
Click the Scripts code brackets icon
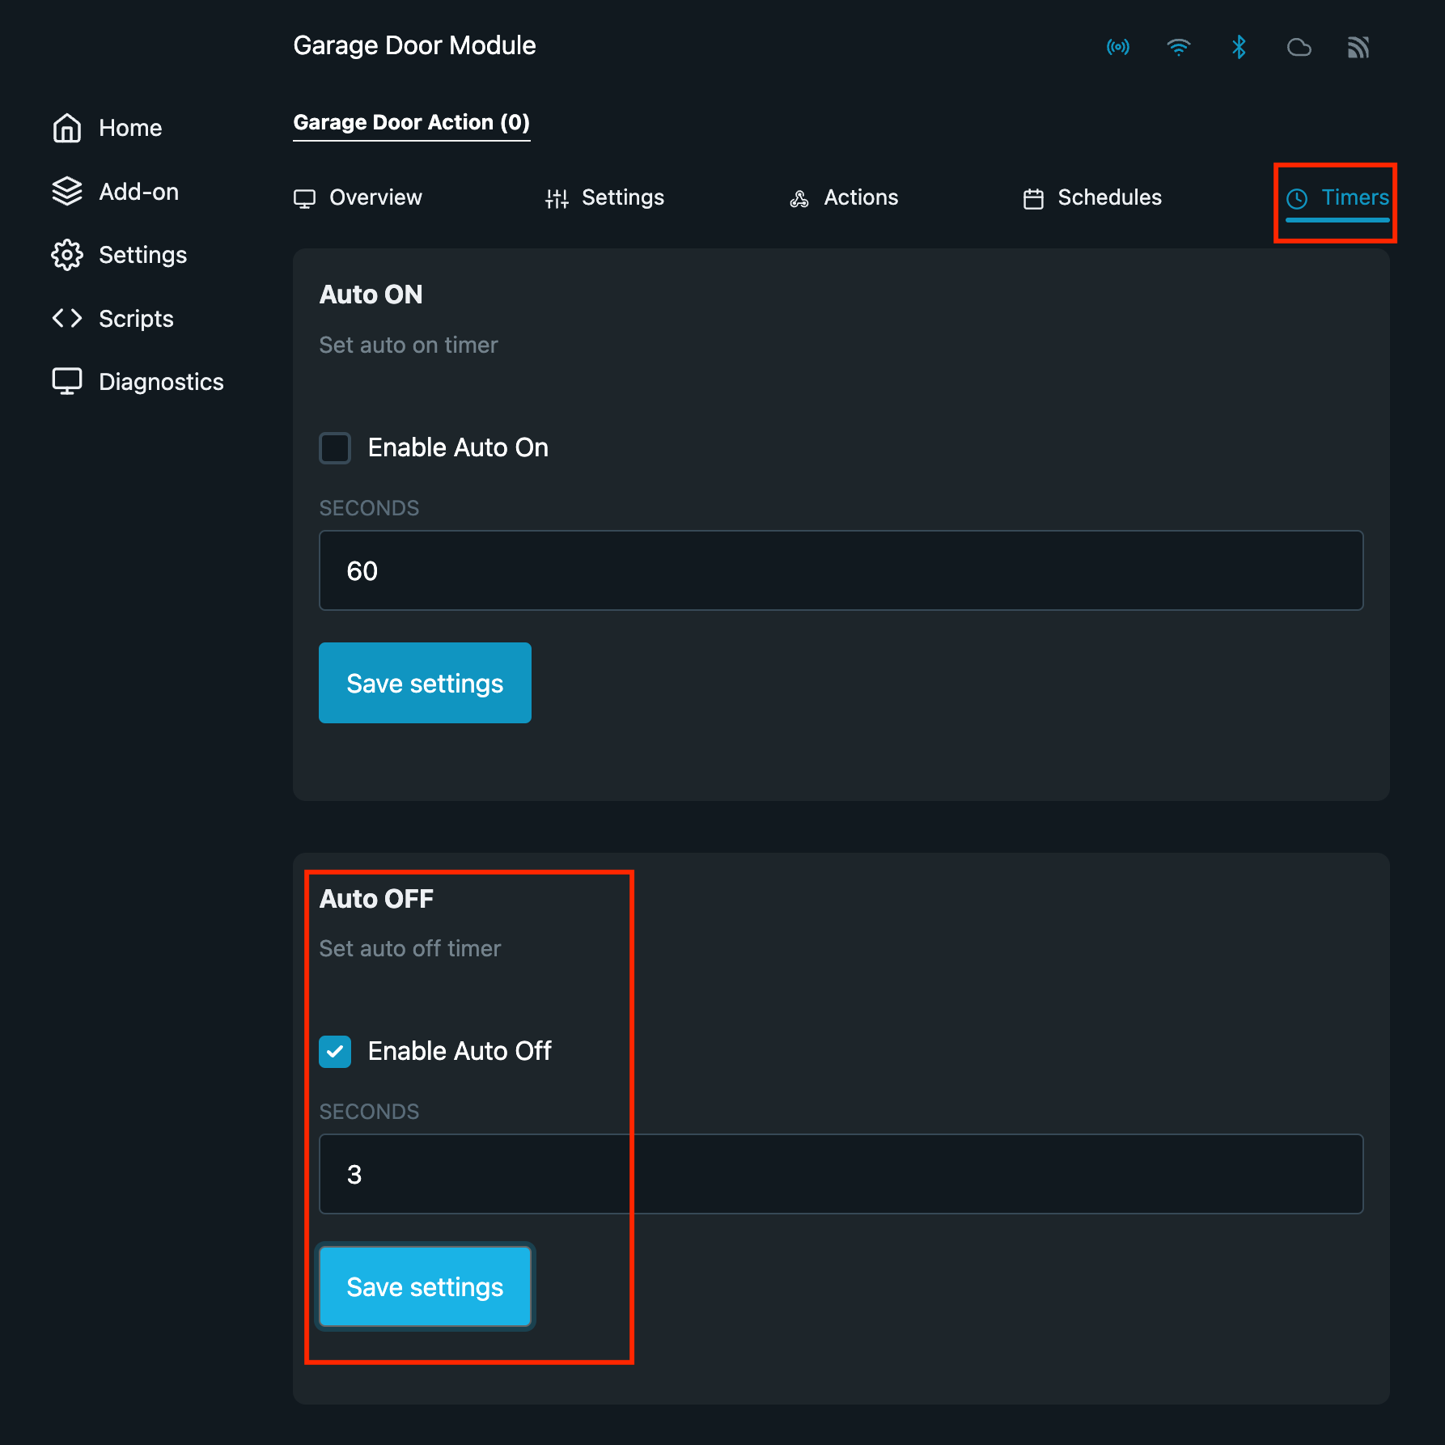click(67, 318)
